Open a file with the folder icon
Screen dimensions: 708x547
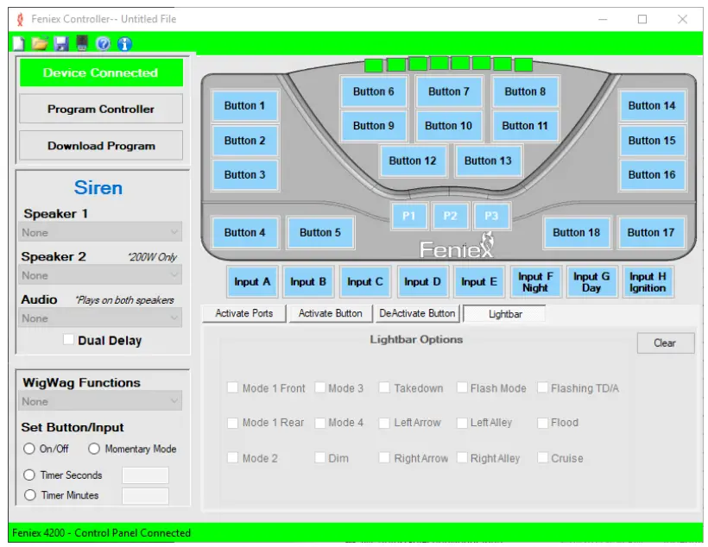coord(40,43)
